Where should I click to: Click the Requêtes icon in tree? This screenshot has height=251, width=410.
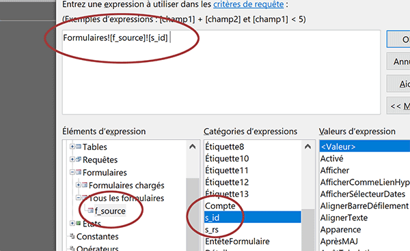(79, 159)
